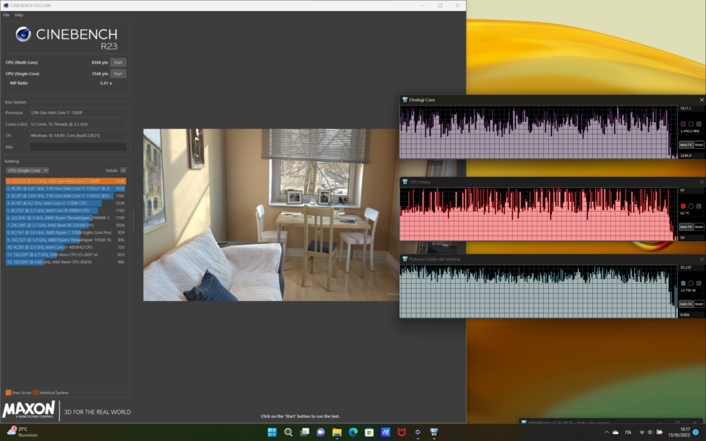Open Microsoft Store from the taskbar

370,432
